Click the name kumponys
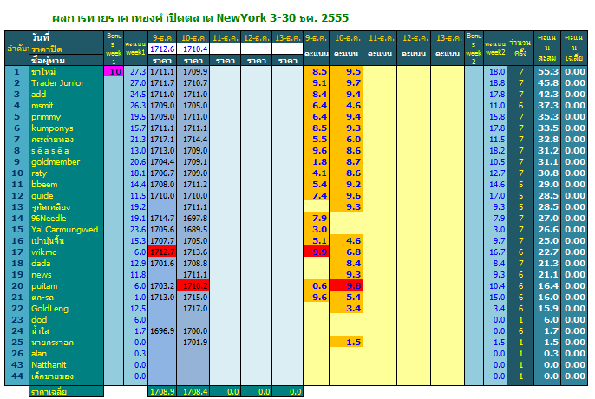The height and width of the screenshot is (399, 595). (x=52, y=128)
